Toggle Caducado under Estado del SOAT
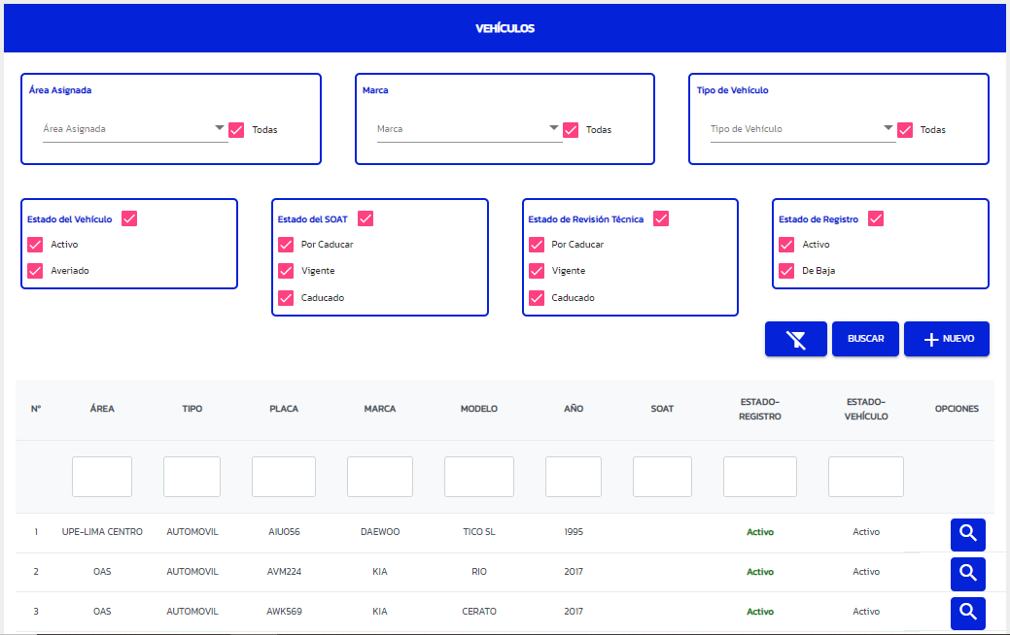 coord(286,298)
